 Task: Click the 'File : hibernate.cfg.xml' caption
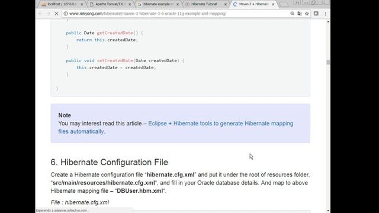[x=80, y=202]
